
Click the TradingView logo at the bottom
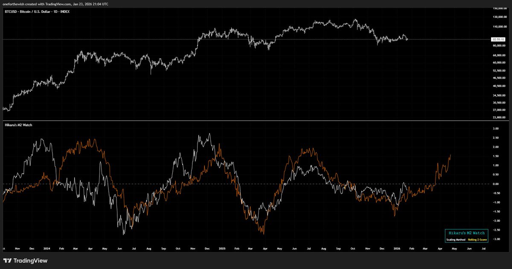point(25,260)
